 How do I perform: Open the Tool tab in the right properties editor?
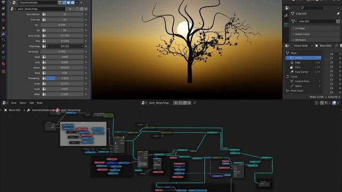(x=286, y=15)
